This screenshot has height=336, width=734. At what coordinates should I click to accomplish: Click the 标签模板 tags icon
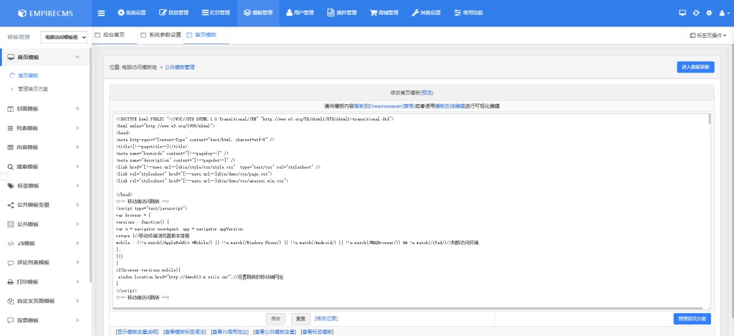[x=11, y=186]
